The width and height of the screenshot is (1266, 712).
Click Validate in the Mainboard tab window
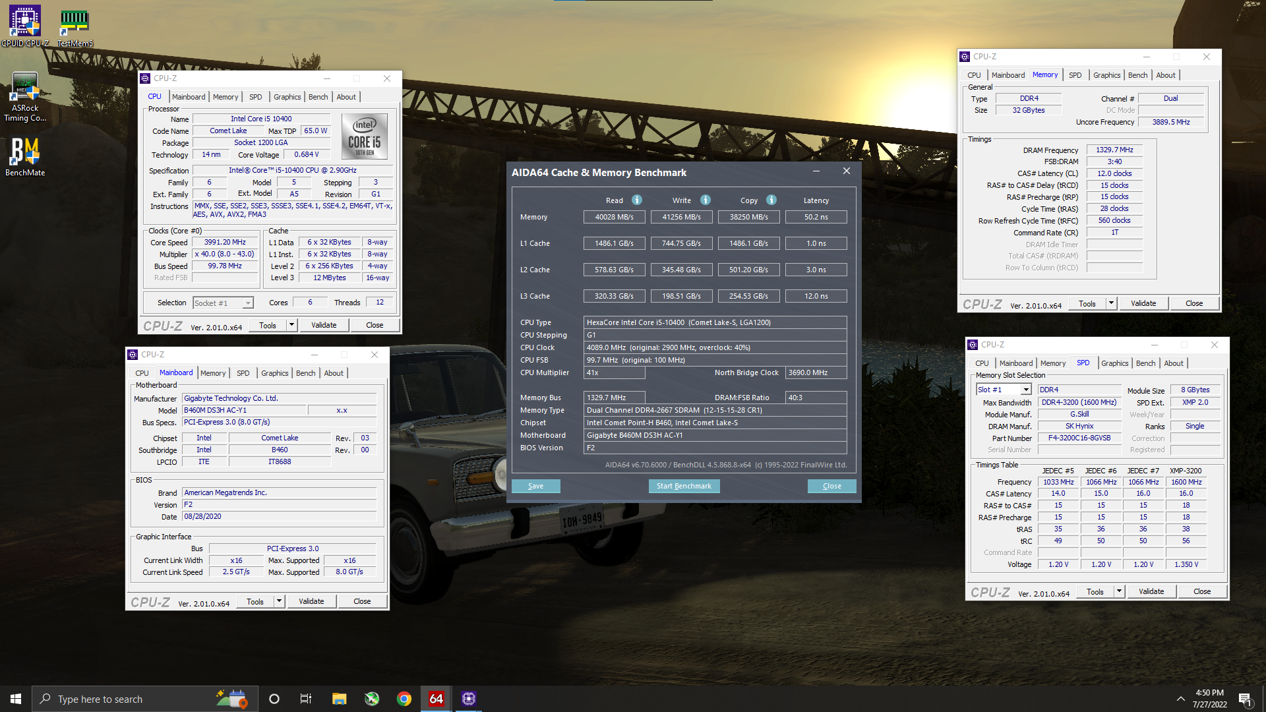tap(311, 601)
